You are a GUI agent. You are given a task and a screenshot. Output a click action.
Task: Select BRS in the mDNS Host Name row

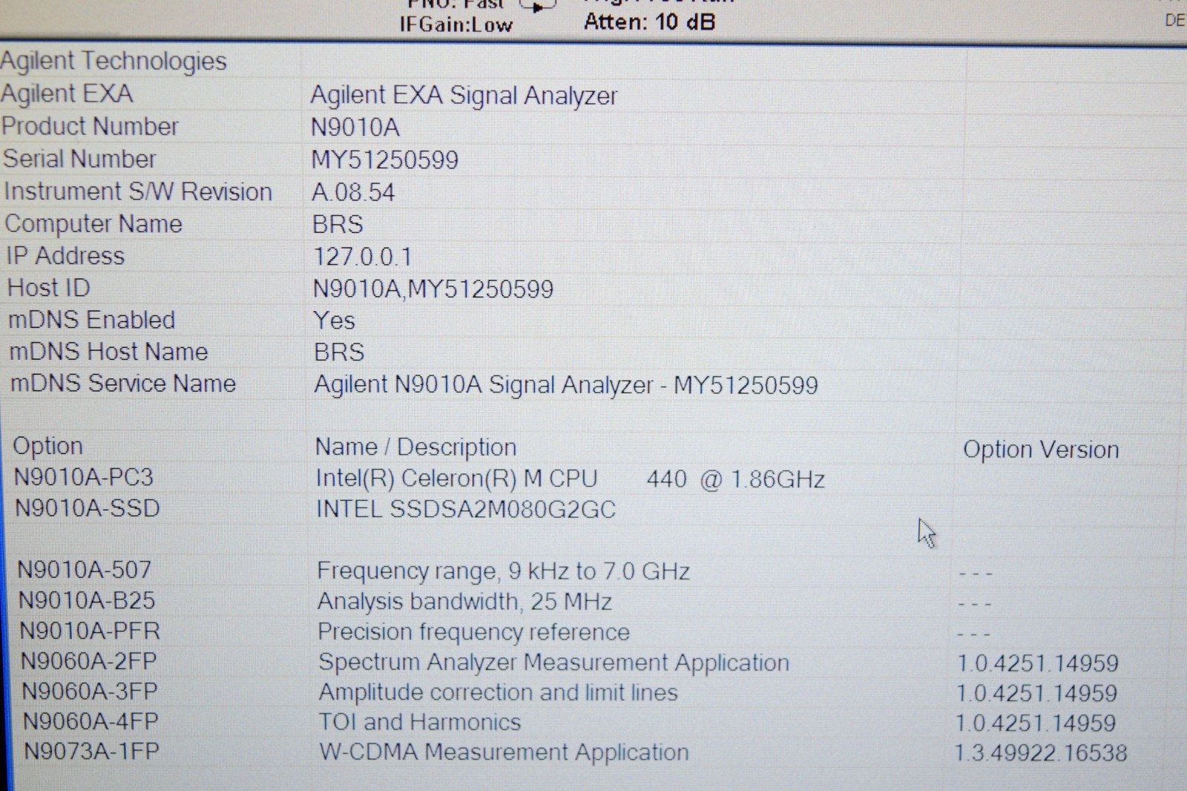[339, 352]
